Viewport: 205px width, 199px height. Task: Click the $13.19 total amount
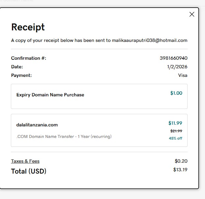(180, 170)
